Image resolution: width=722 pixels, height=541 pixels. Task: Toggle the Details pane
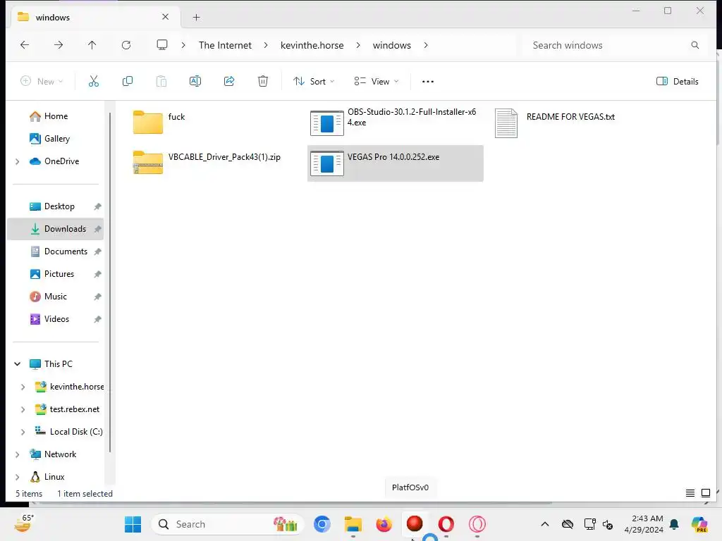click(678, 82)
